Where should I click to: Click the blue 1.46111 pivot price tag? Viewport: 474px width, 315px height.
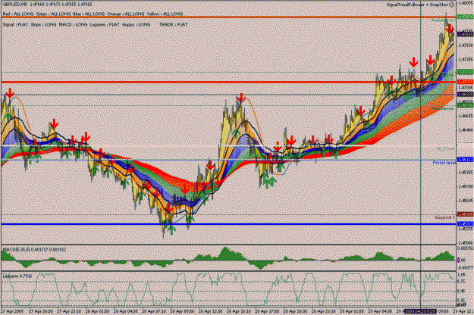tap(465, 160)
